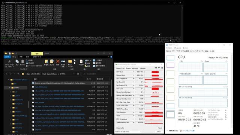Open Resource Monitor link icon in Task Manager

point(181,130)
